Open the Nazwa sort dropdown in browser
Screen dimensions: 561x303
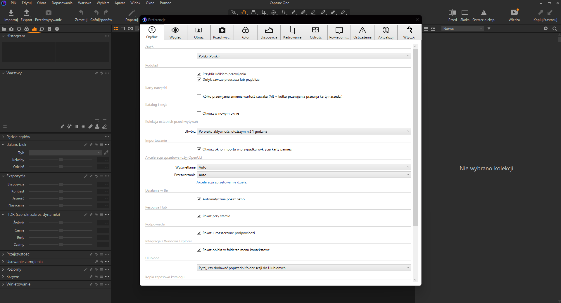(x=462, y=29)
